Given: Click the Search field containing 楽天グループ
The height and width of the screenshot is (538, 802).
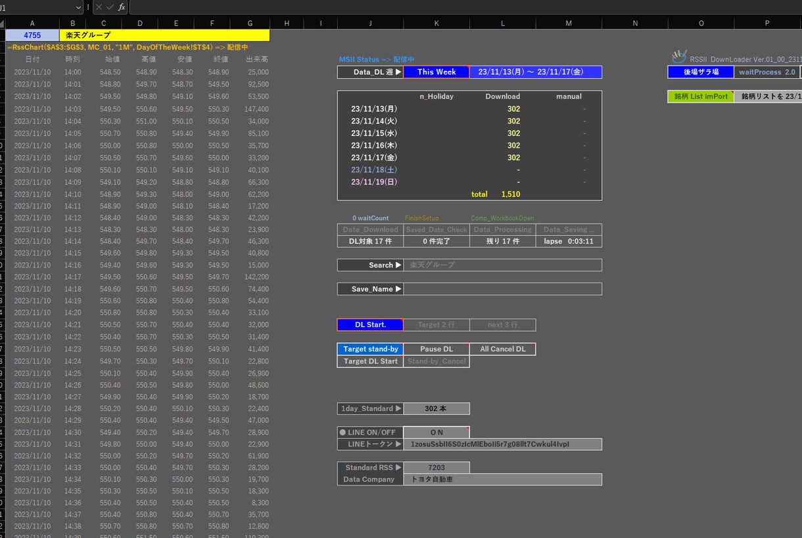Looking at the screenshot, I should [x=503, y=265].
